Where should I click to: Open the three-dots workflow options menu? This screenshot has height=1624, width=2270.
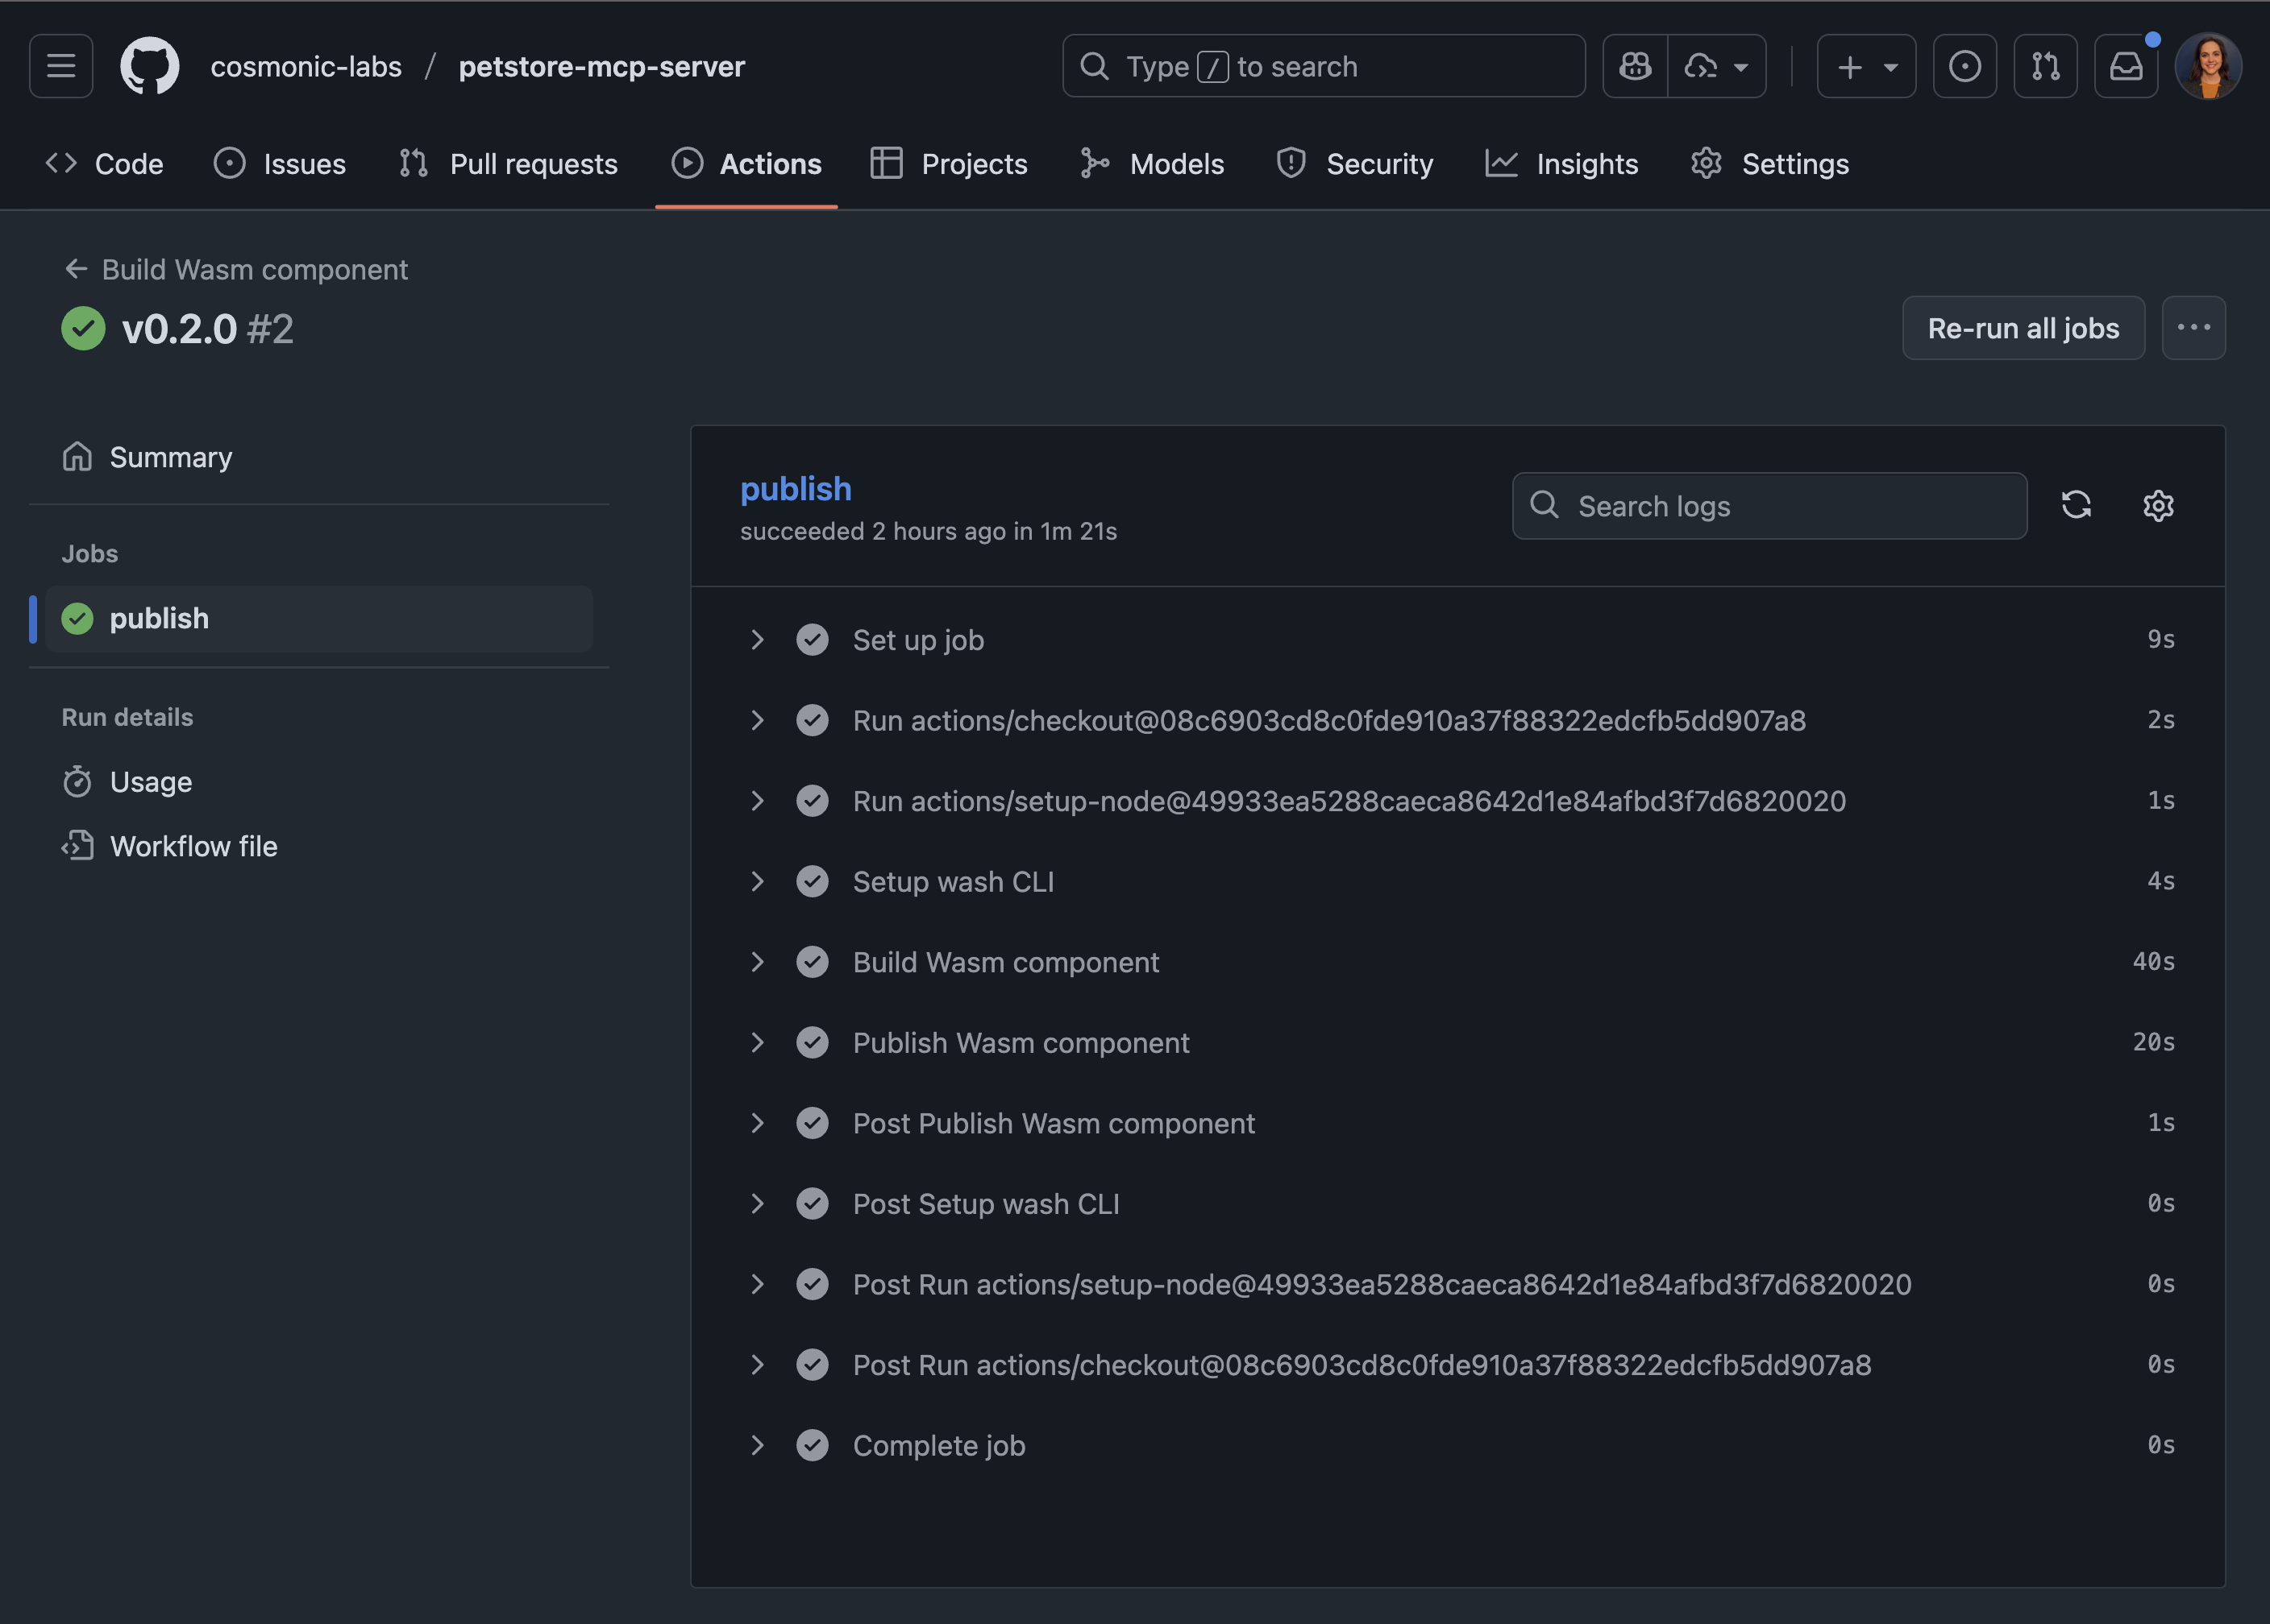(x=2193, y=328)
